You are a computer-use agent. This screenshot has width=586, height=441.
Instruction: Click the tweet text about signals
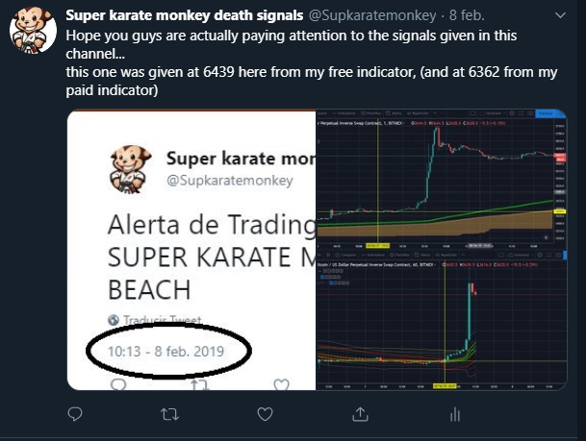point(312,62)
